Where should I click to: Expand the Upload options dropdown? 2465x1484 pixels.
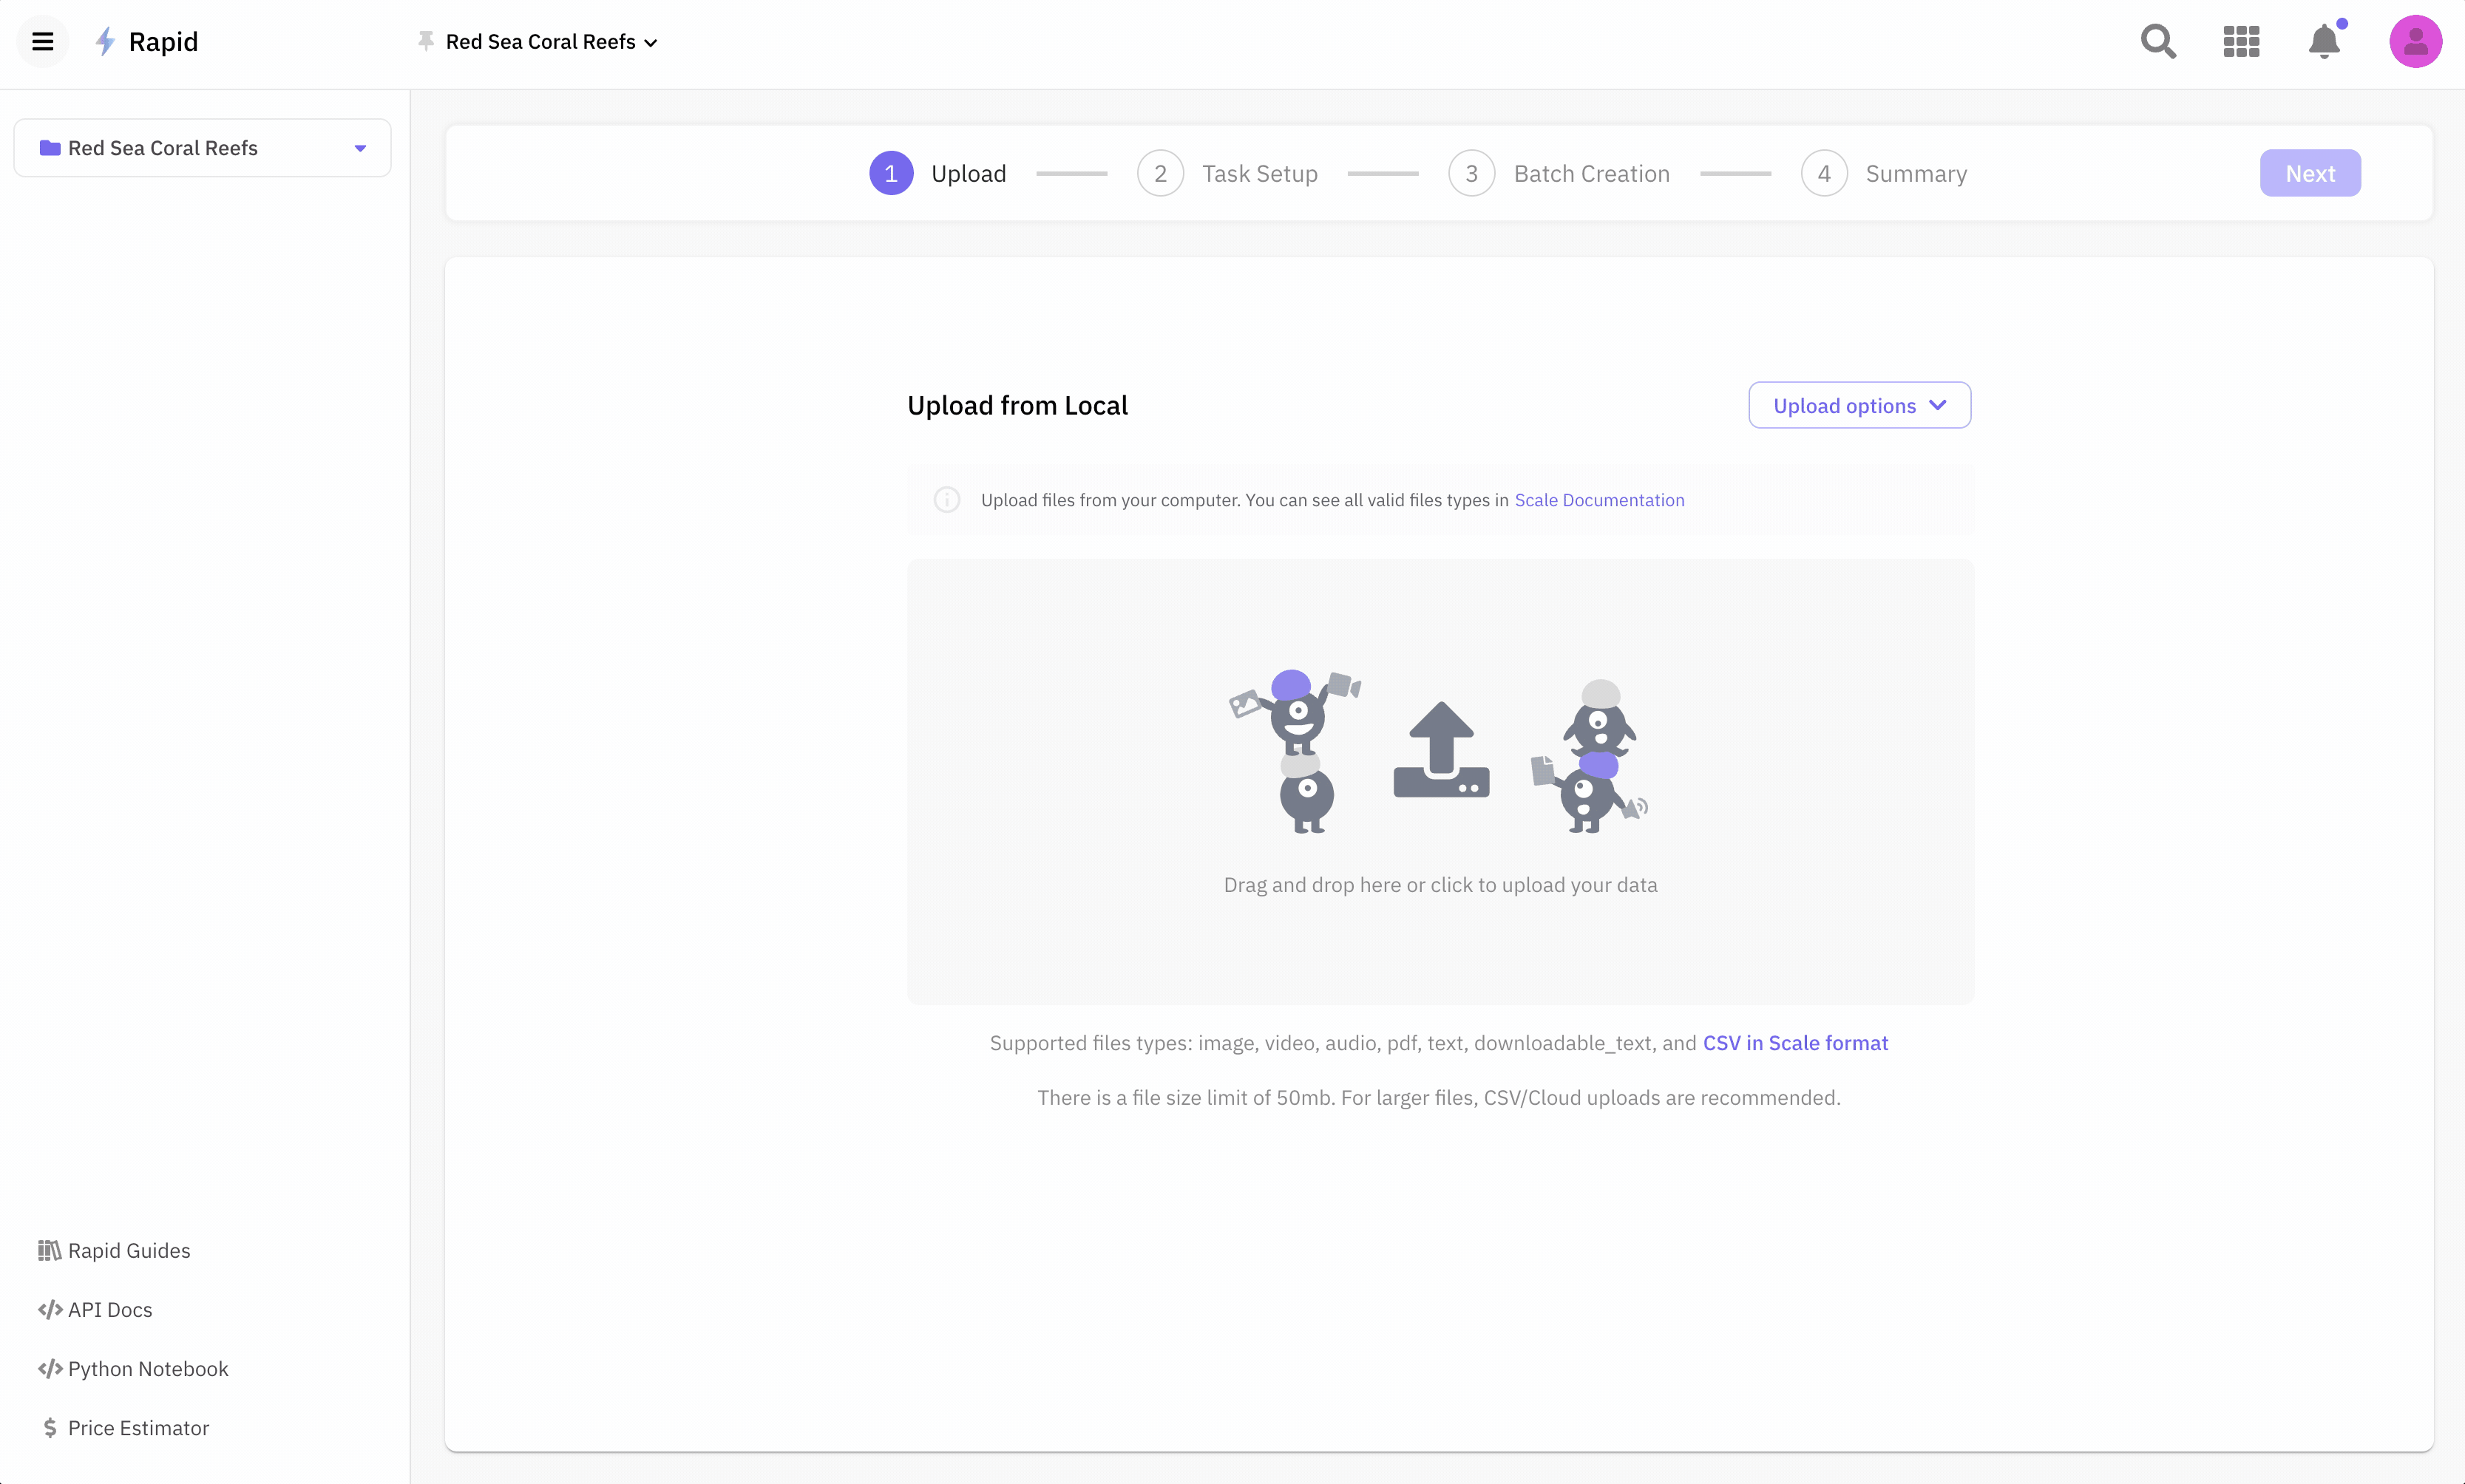point(1859,405)
